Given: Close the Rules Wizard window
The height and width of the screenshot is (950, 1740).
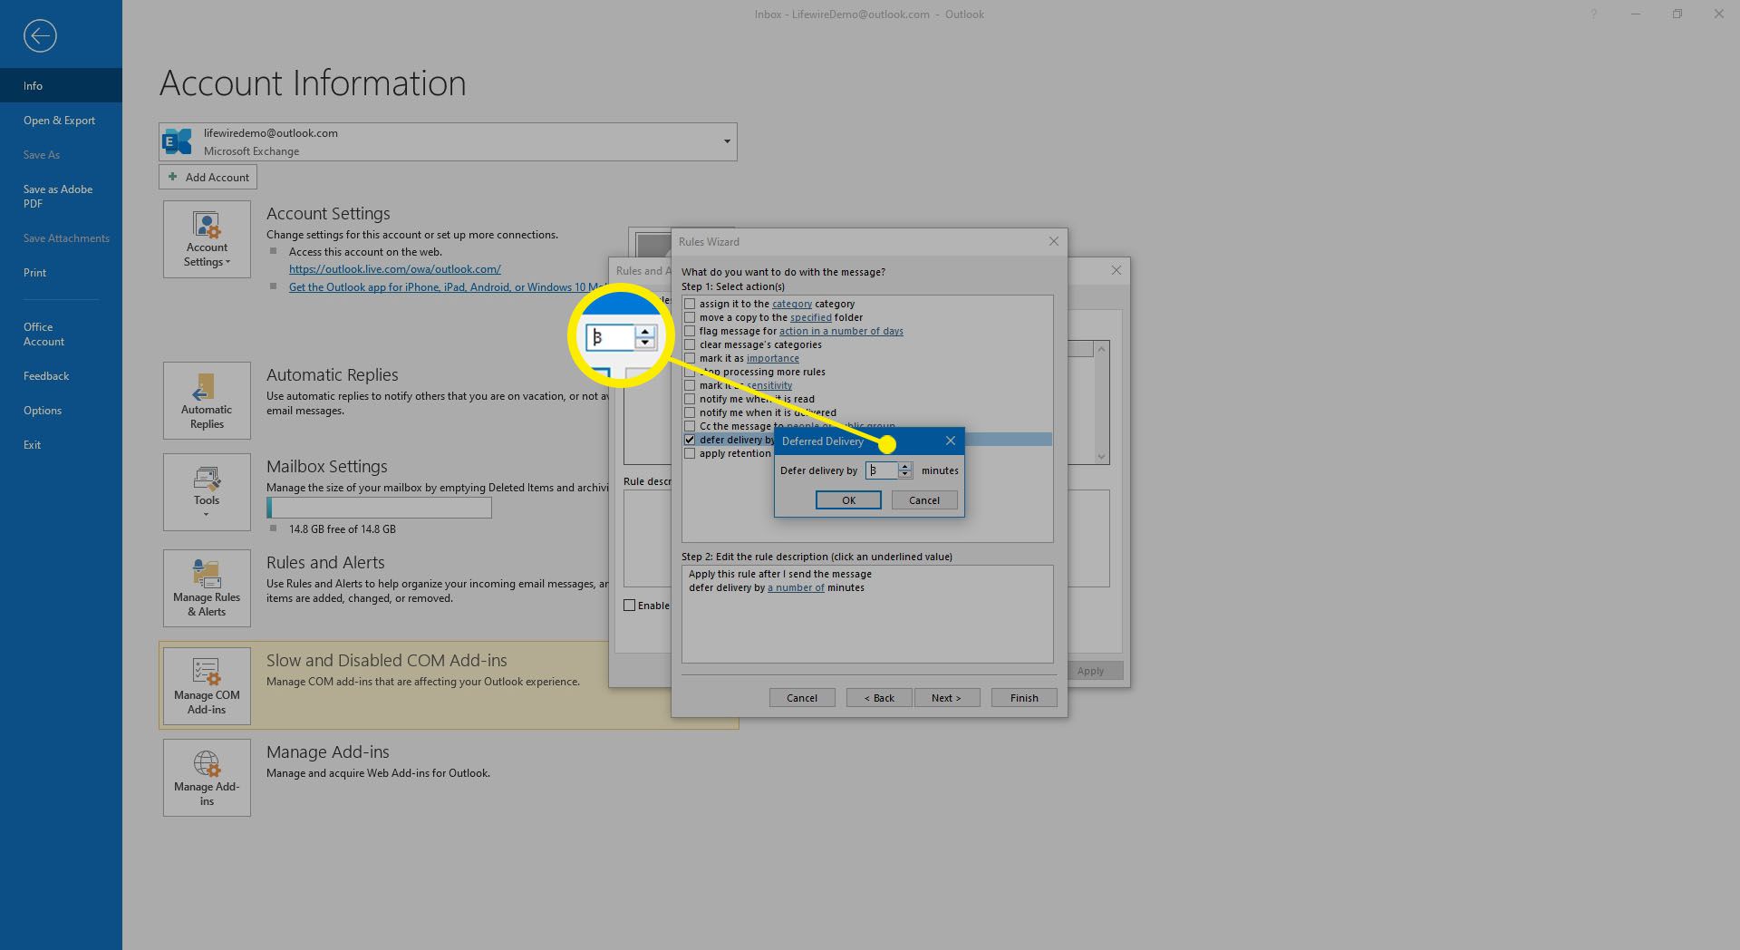Looking at the screenshot, I should 1053,241.
